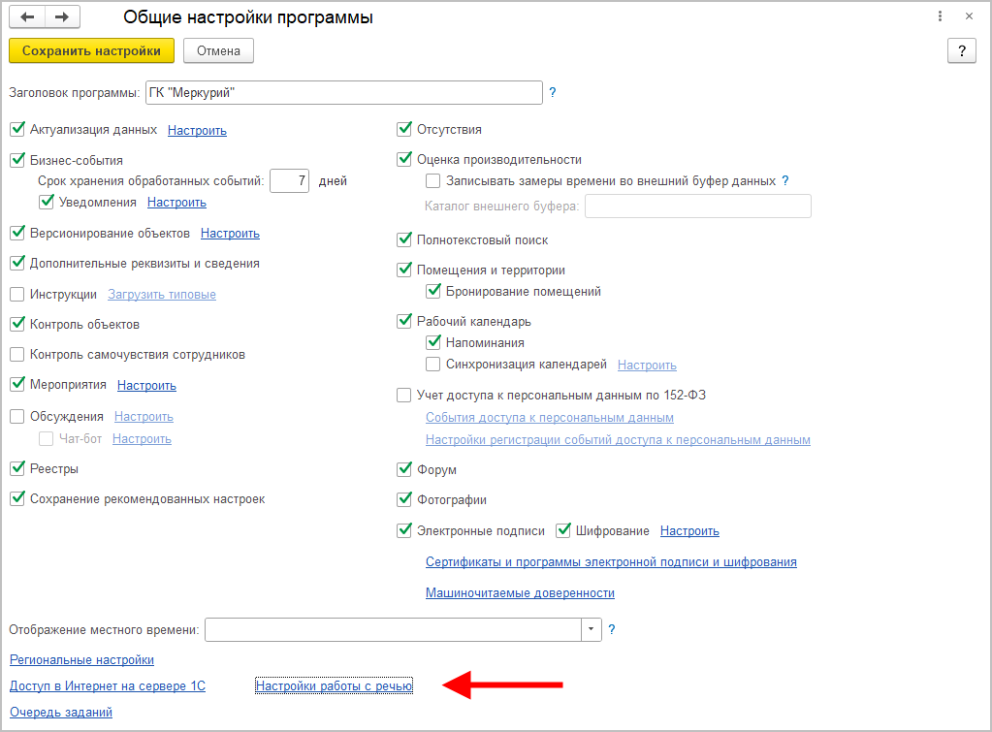Viewport: 992px width, 732px height.
Task: Click help icon beside external buffer checkbox
Action: 785,180
